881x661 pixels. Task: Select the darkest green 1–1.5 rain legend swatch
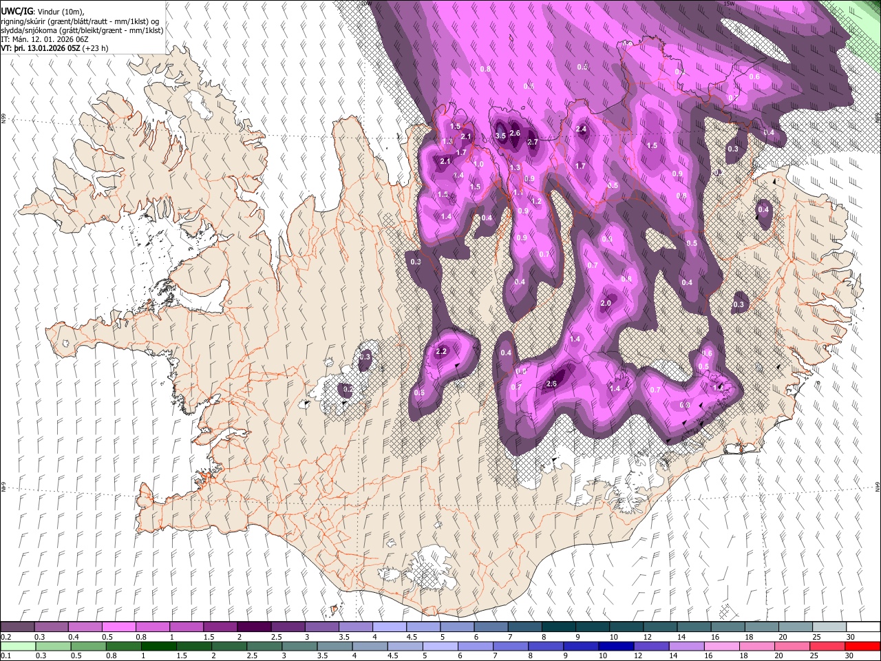click(x=158, y=646)
